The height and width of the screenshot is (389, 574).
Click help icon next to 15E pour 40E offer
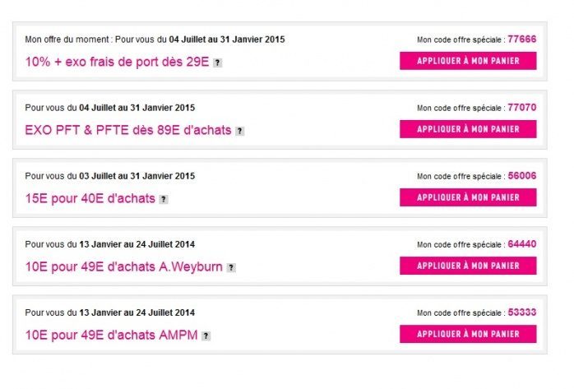click(x=164, y=199)
